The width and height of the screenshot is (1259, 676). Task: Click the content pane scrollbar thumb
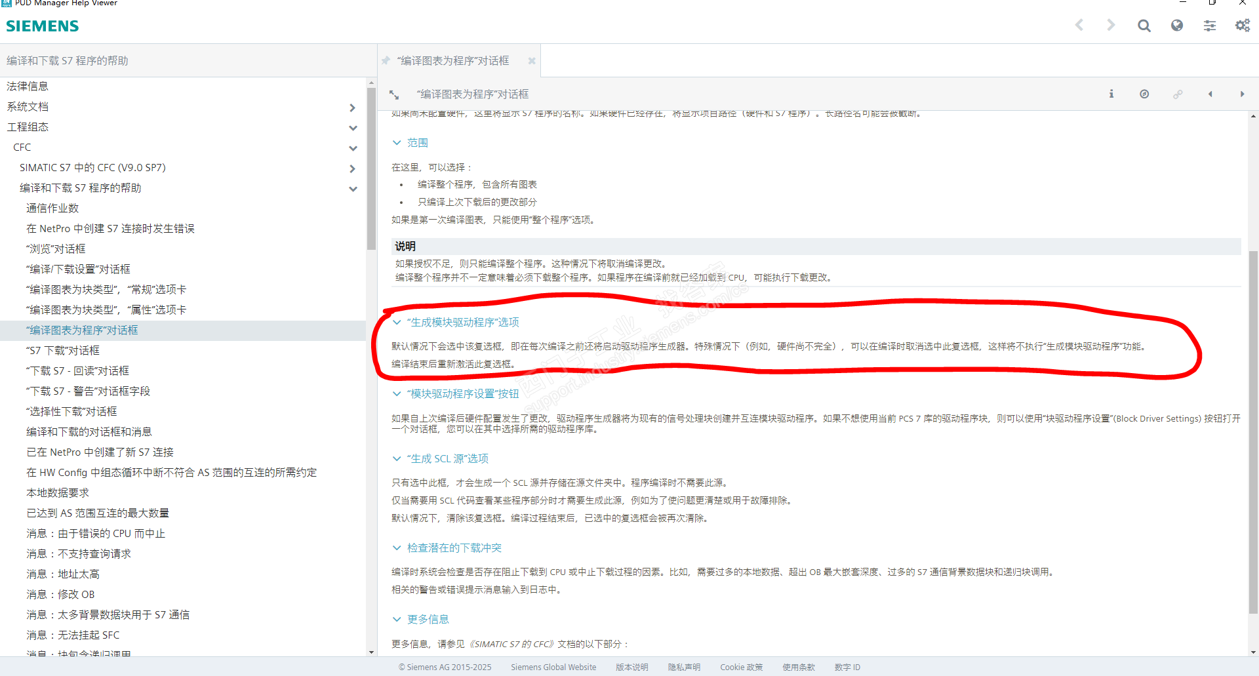[x=1253, y=432]
